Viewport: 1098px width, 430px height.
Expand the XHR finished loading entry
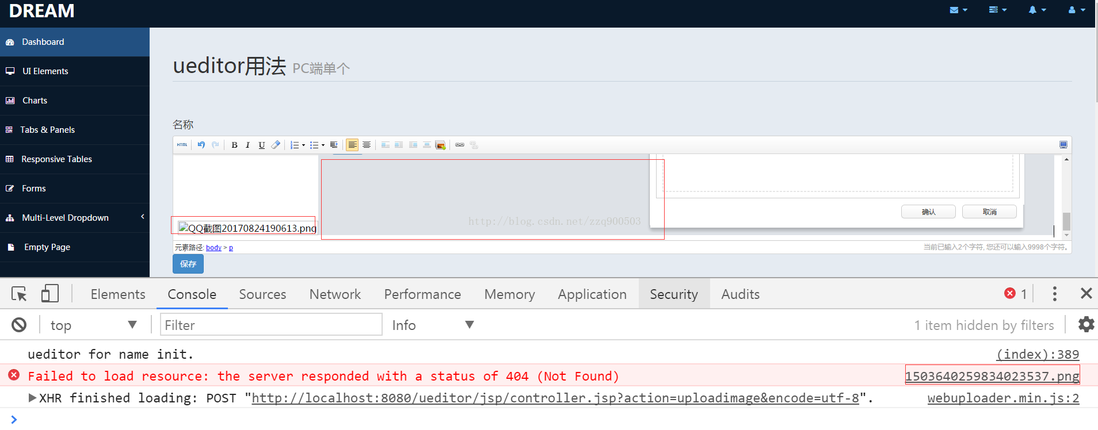coord(32,398)
